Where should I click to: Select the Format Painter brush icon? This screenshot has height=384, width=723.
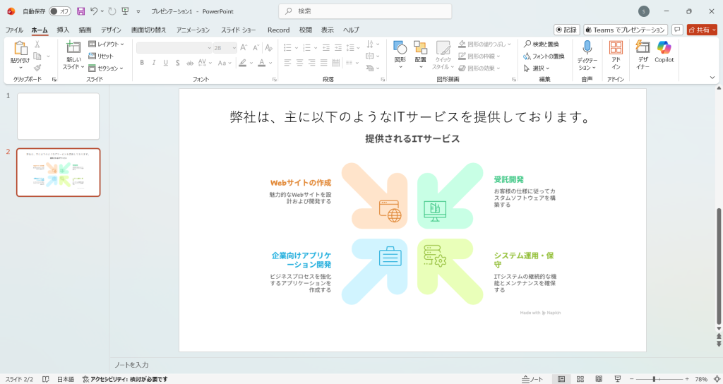(37, 68)
